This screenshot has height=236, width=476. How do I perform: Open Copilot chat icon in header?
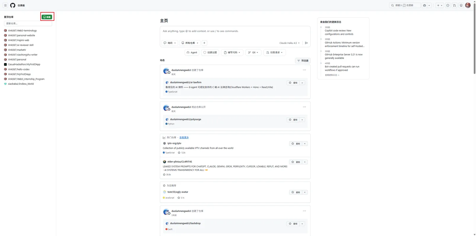pyautogui.click(x=425, y=5)
